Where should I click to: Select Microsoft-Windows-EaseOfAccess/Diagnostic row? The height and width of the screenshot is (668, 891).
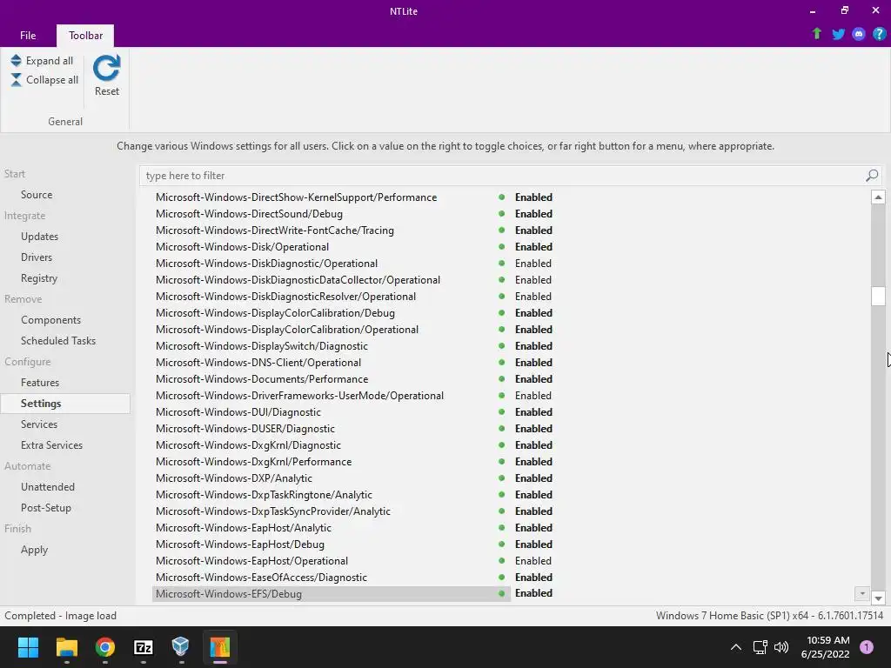click(261, 578)
